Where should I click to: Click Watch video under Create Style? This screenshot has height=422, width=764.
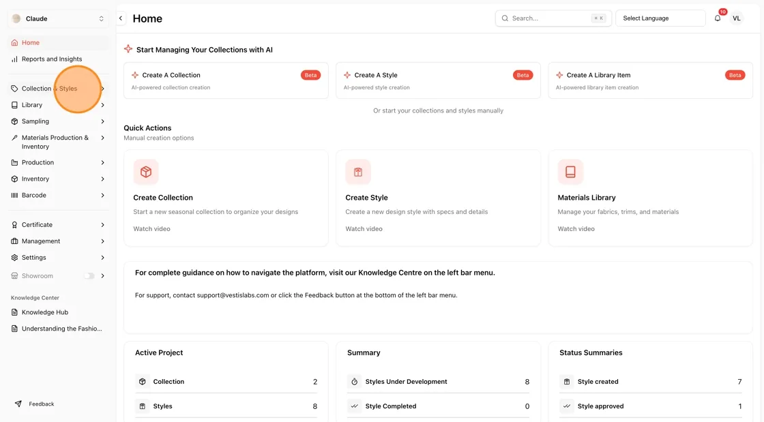pos(364,229)
